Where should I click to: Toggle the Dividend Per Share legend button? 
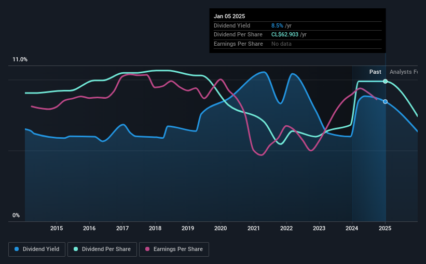pyautogui.click(x=102, y=249)
